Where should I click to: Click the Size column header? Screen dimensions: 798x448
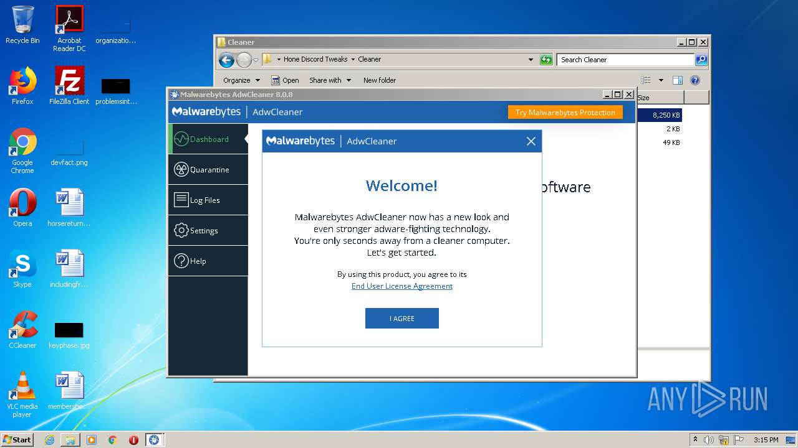click(660, 98)
